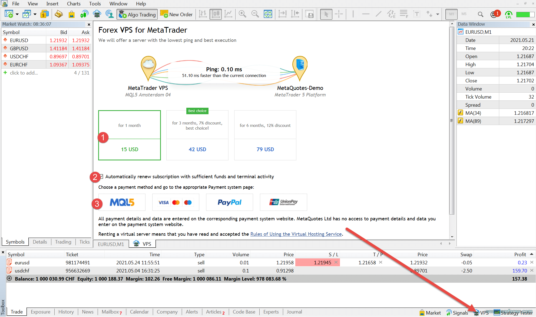Pay with the MQL5 payment method

(x=122, y=202)
